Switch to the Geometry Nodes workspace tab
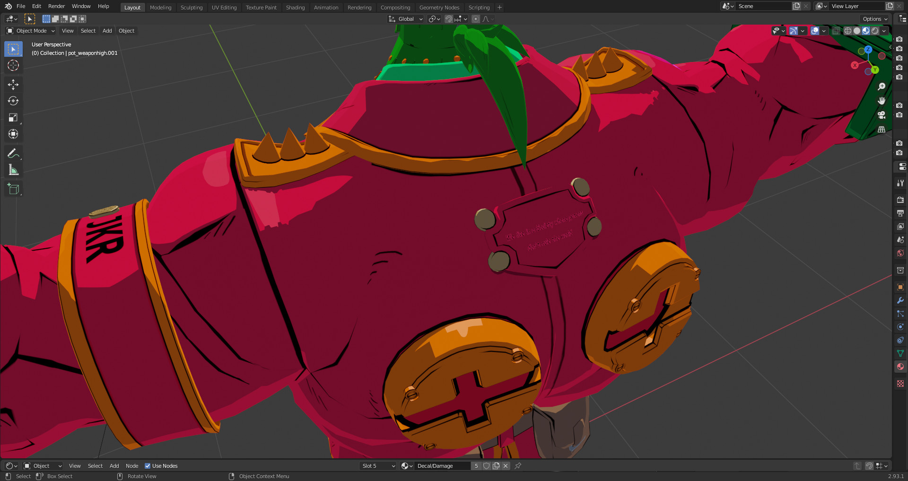This screenshot has width=908, height=481. pyautogui.click(x=439, y=8)
